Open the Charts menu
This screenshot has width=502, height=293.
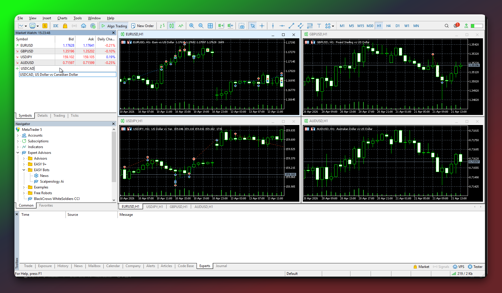pyautogui.click(x=62, y=18)
